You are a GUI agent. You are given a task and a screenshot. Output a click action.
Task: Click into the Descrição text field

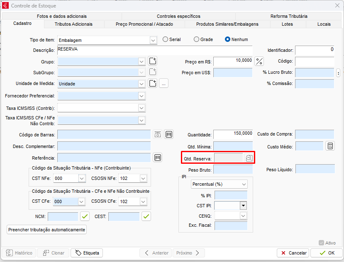[154, 50]
